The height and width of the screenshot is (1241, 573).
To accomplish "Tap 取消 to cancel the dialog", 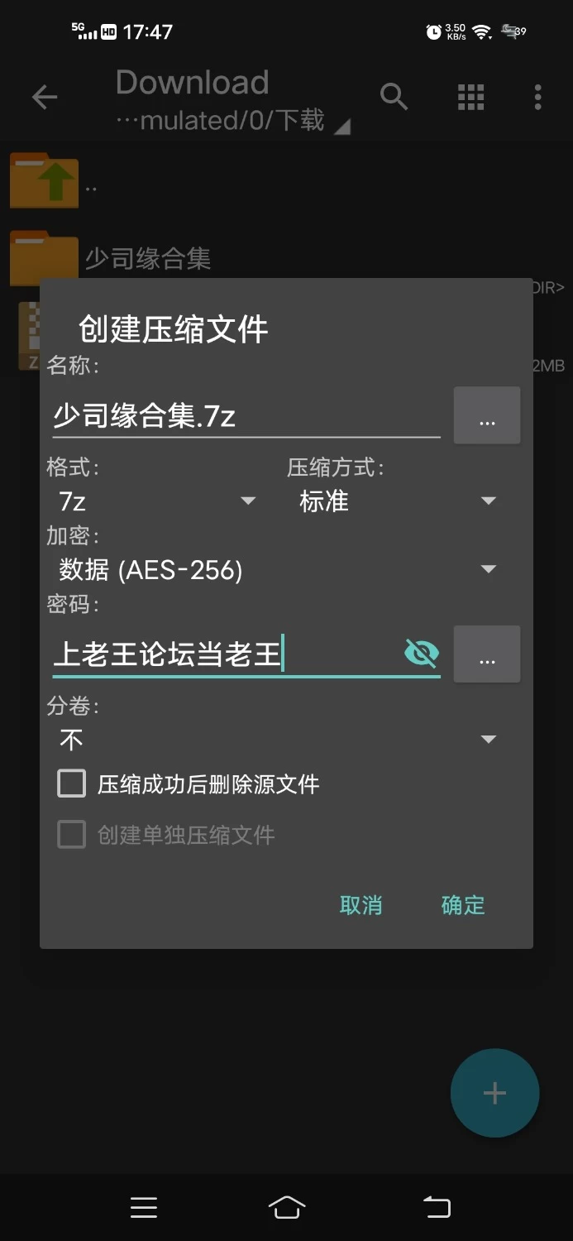I will (x=361, y=905).
